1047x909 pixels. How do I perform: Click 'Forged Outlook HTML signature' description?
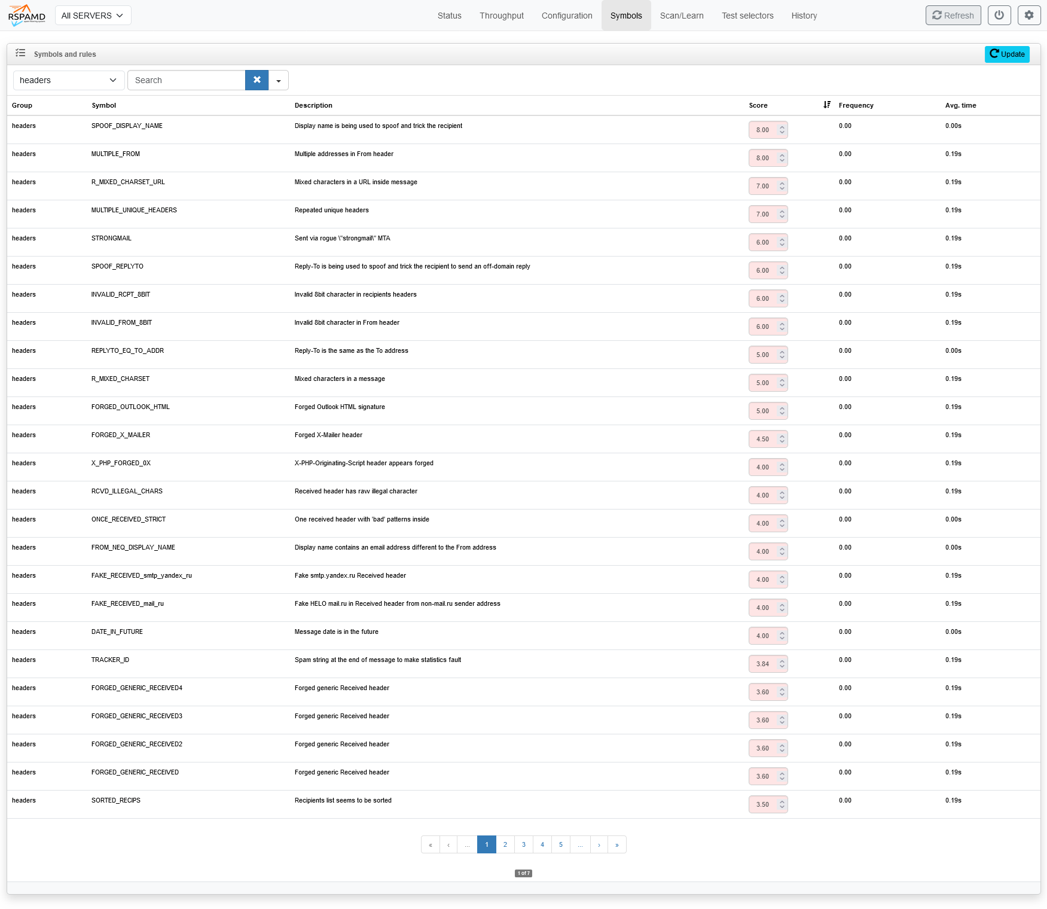340,407
